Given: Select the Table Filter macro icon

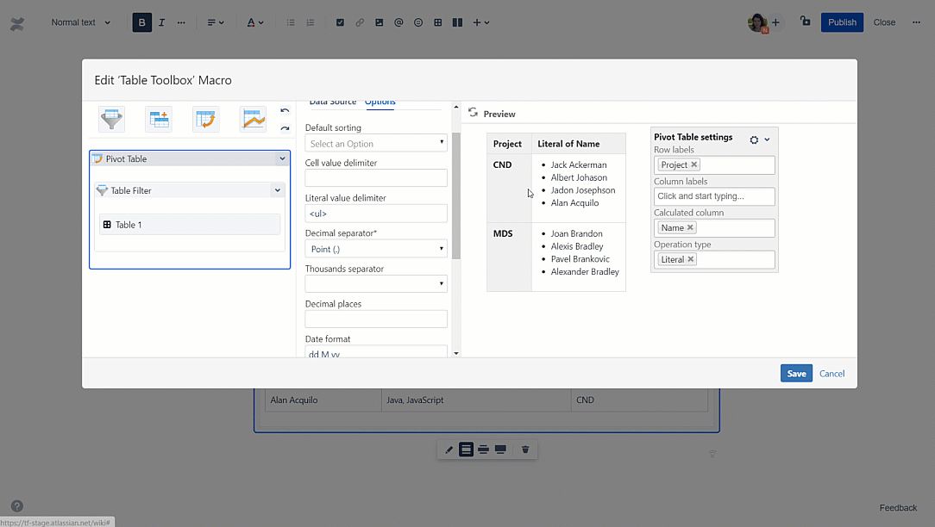Looking at the screenshot, I should 111,118.
